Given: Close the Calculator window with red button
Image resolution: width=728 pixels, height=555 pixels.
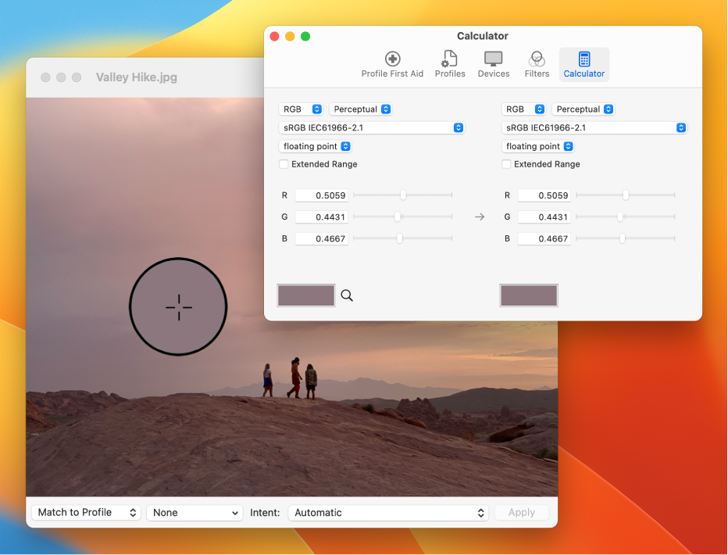Looking at the screenshot, I should tap(274, 36).
